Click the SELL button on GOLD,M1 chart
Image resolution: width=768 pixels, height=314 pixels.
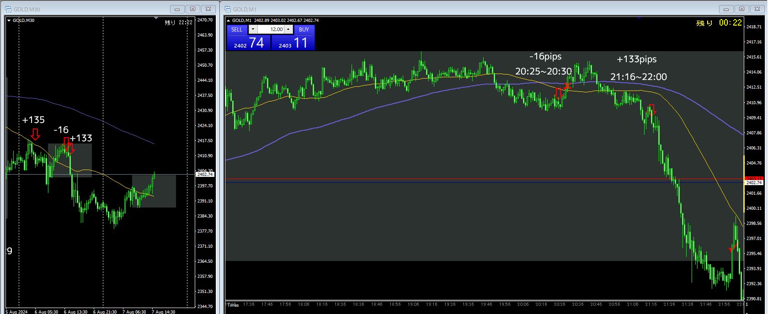[x=237, y=29]
